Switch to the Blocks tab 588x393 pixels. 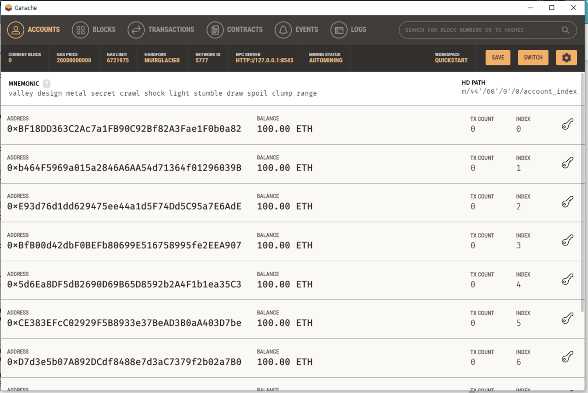click(94, 30)
